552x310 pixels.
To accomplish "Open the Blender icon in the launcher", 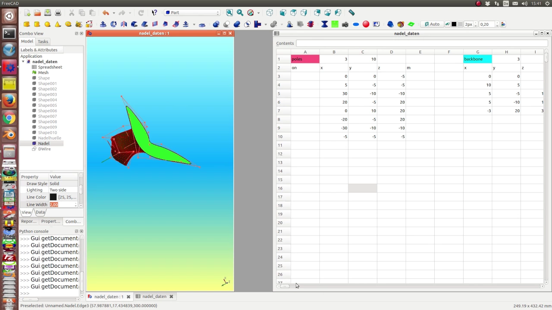I will [9, 135].
